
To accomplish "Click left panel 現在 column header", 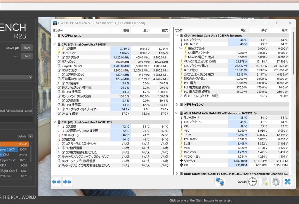I will point(121,30).
